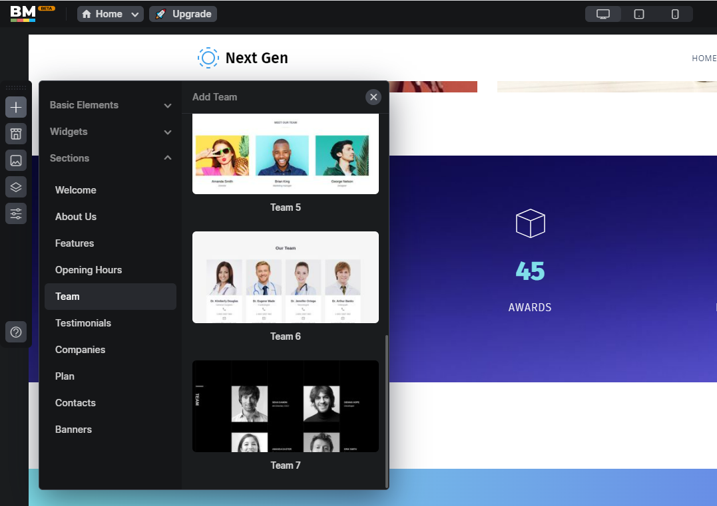Expand the Widgets group

[x=111, y=132]
